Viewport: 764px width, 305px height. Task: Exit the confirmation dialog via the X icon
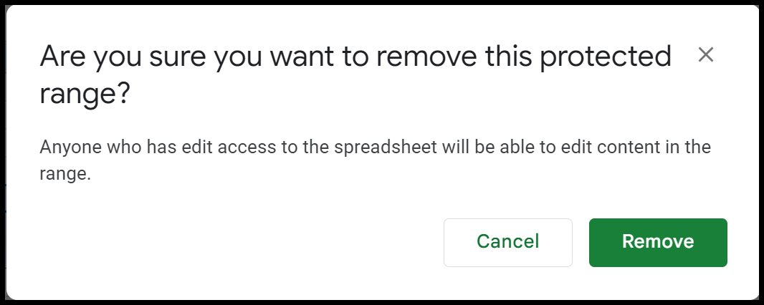(705, 55)
